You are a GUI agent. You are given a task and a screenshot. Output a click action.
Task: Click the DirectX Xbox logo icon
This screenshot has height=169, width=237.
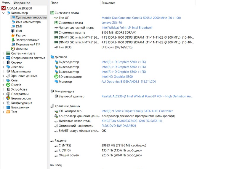coord(8,85)
